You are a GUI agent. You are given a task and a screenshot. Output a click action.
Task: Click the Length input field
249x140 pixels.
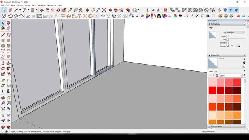click(x=236, y=37)
